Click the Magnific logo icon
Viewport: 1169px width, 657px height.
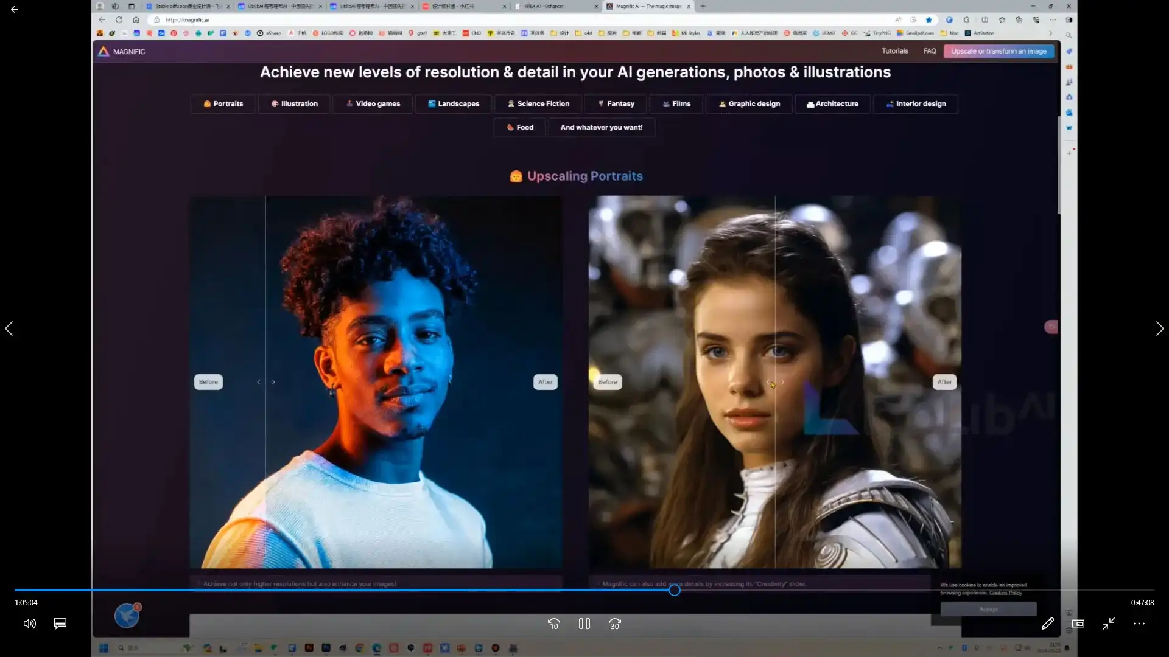pyautogui.click(x=104, y=51)
